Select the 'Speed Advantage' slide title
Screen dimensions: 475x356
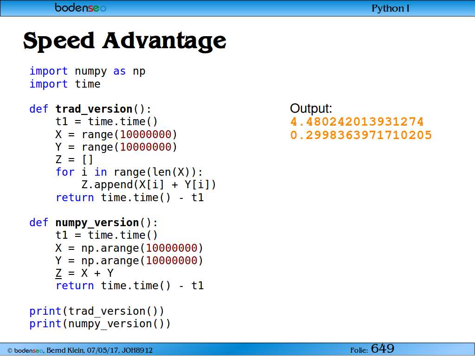click(124, 41)
